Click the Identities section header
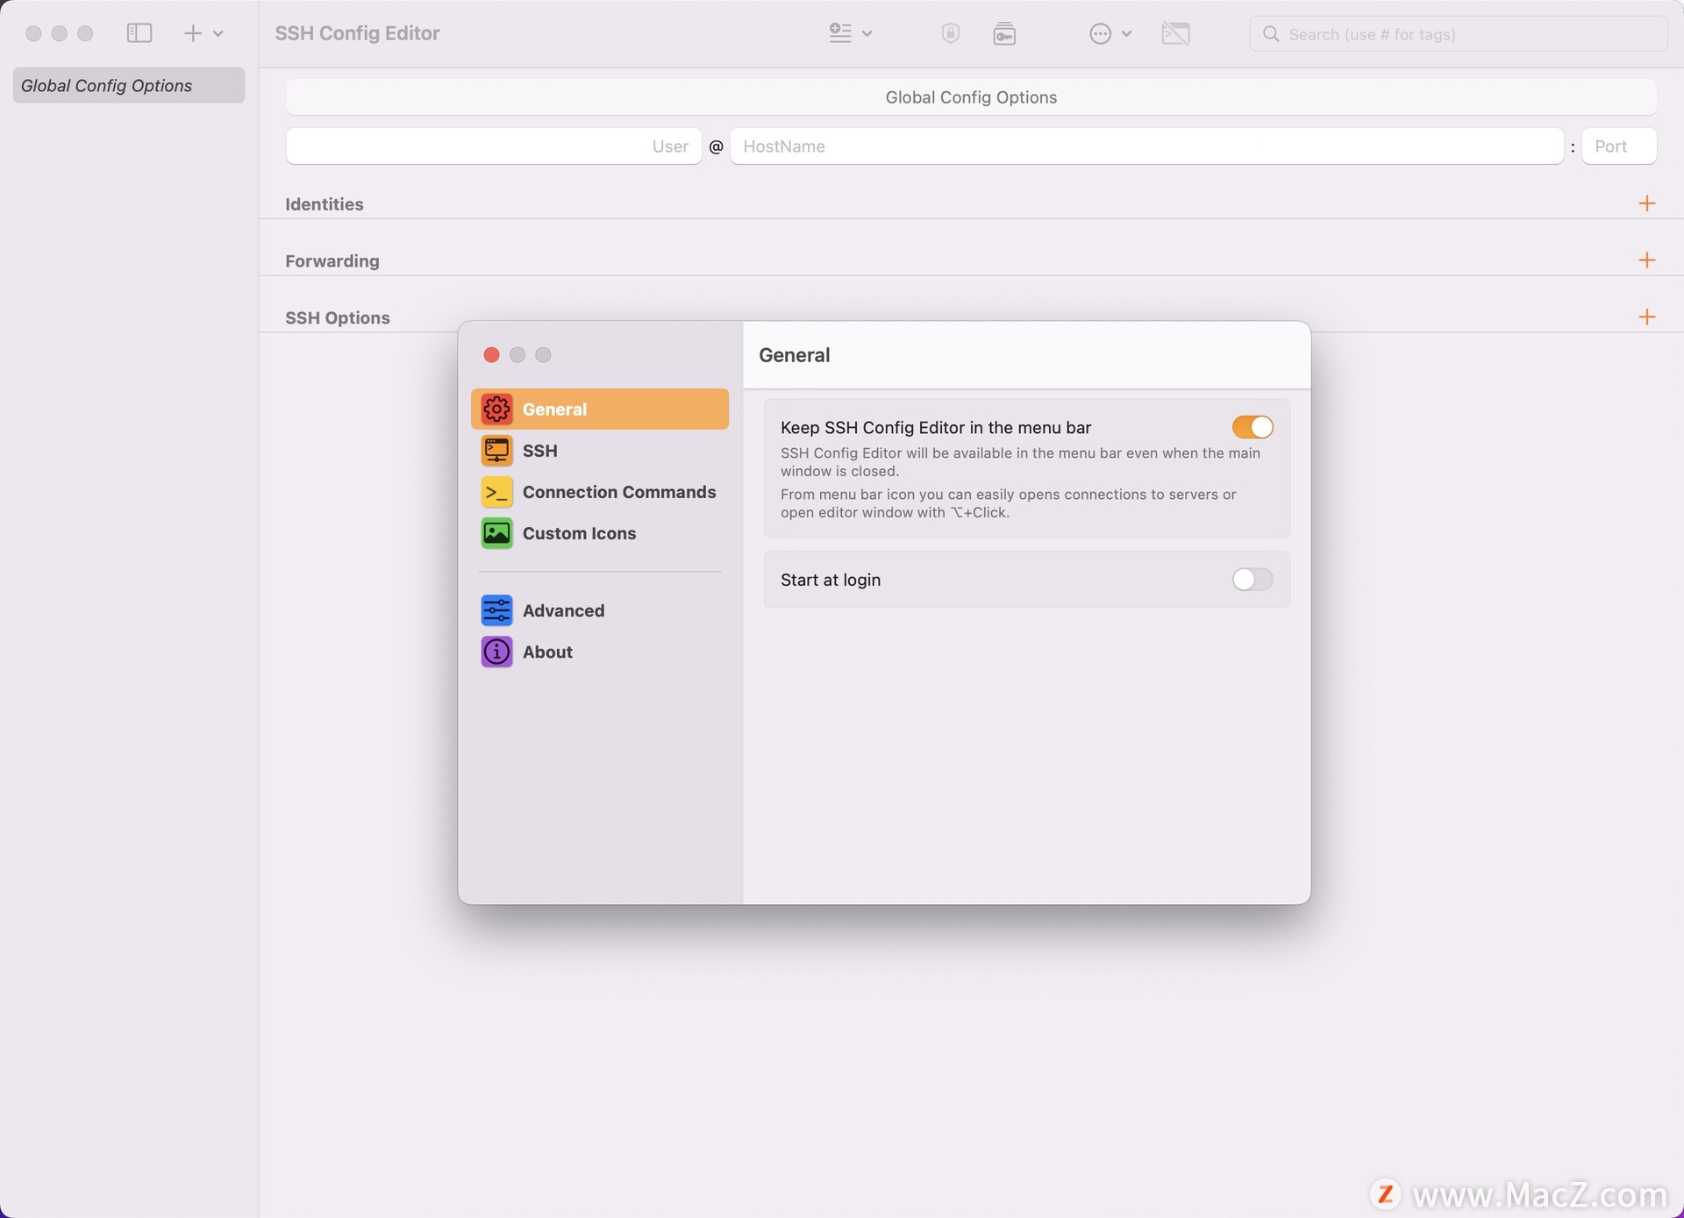 click(x=325, y=204)
